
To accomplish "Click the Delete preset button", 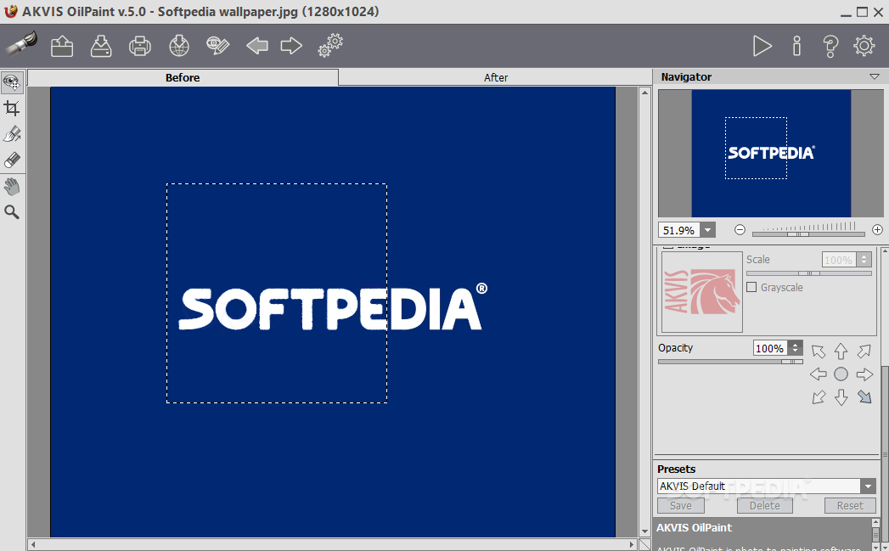I will point(764,506).
